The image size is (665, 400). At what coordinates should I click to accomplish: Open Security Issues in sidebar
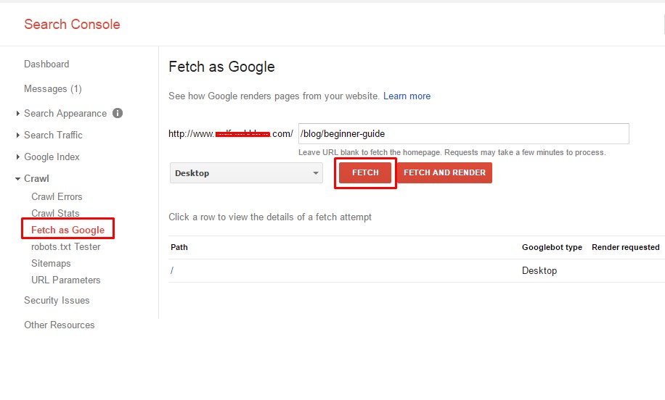pos(57,300)
